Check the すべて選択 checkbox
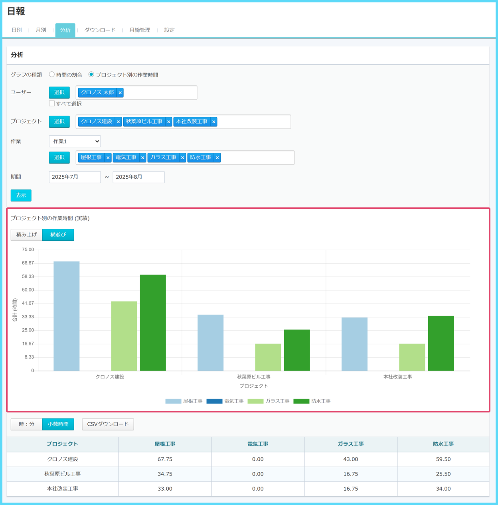498x505 pixels. (x=52, y=103)
